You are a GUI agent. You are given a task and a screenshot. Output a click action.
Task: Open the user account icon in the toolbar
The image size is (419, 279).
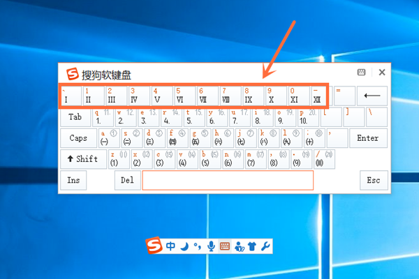(x=240, y=246)
